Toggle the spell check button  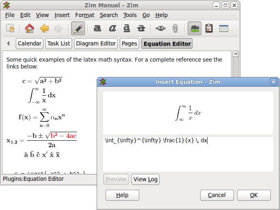(x=195, y=28)
